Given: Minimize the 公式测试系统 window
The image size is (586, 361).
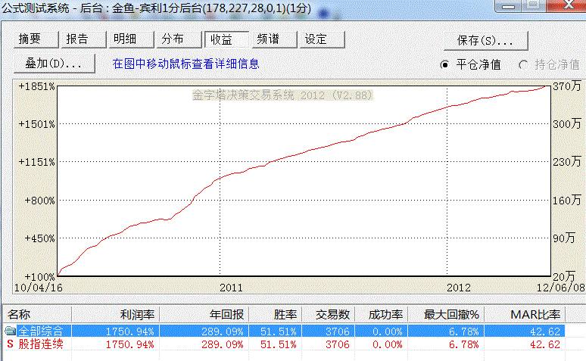Looking at the screenshot, I should pos(508,6).
